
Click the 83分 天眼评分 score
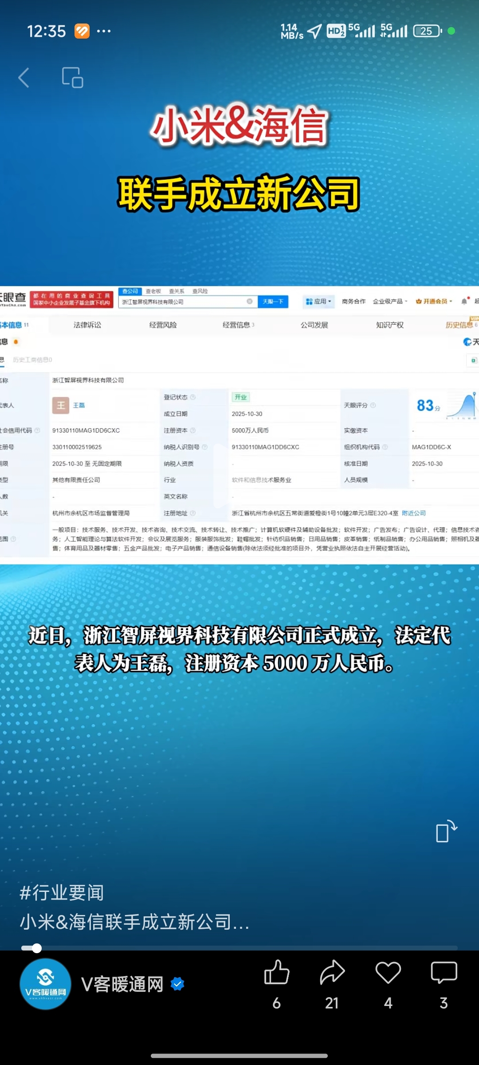coord(428,405)
